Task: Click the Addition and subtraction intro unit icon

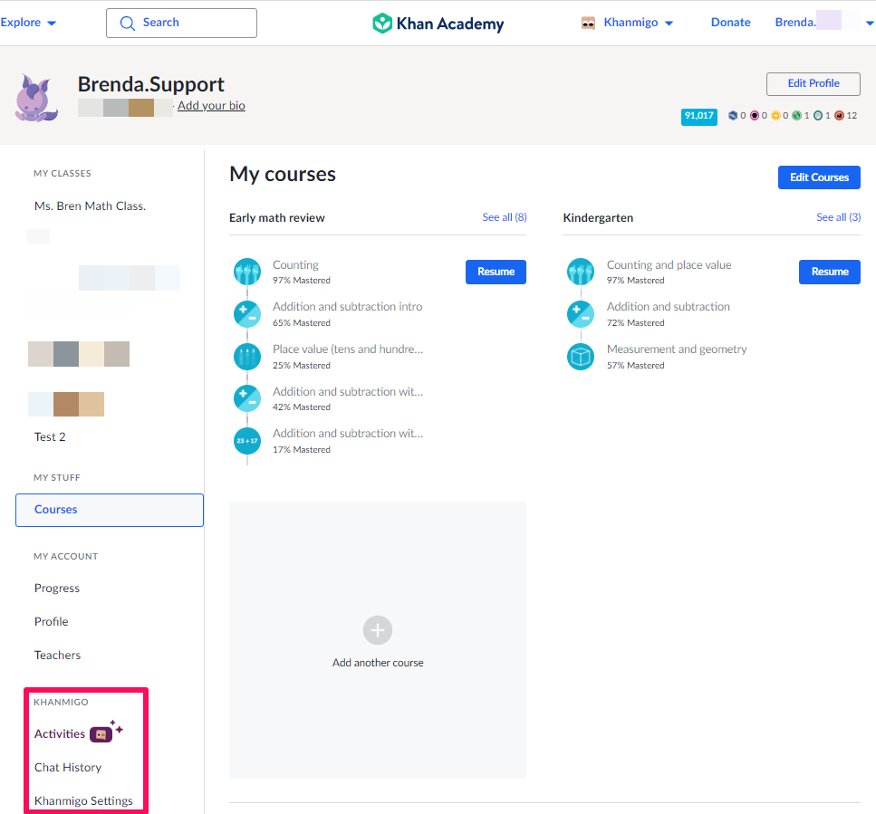Action: pyautogui.click(x=247, y=314)
